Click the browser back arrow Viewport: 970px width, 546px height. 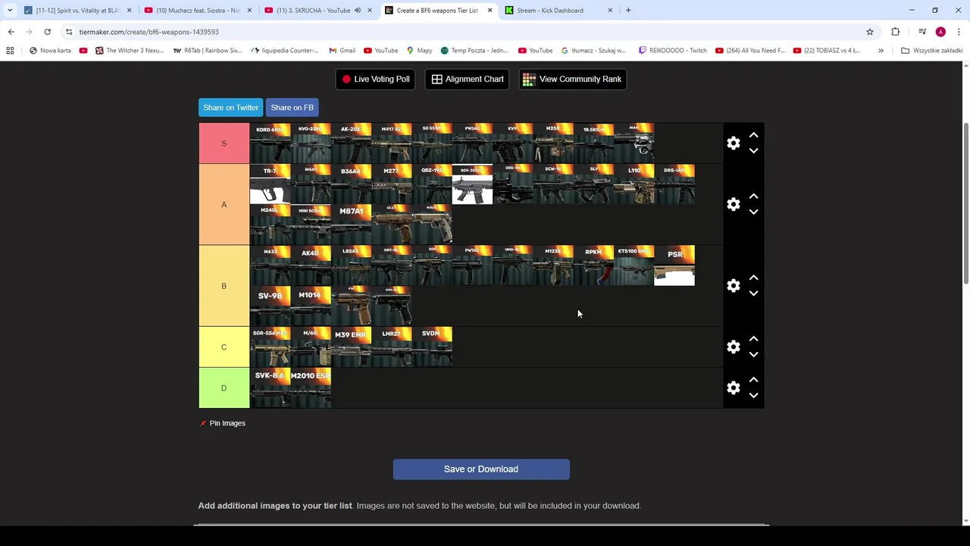coord(11,32)
